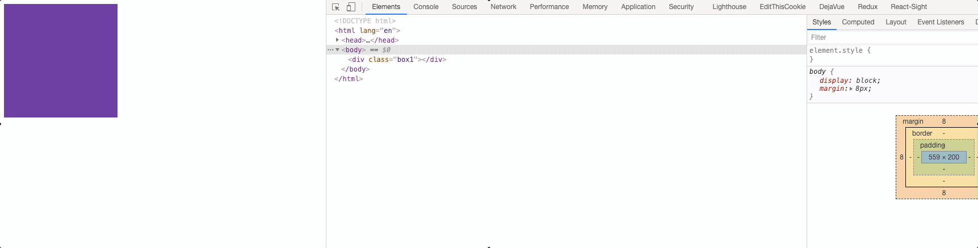Go to the Lighthouse tab

pos(729,7)
